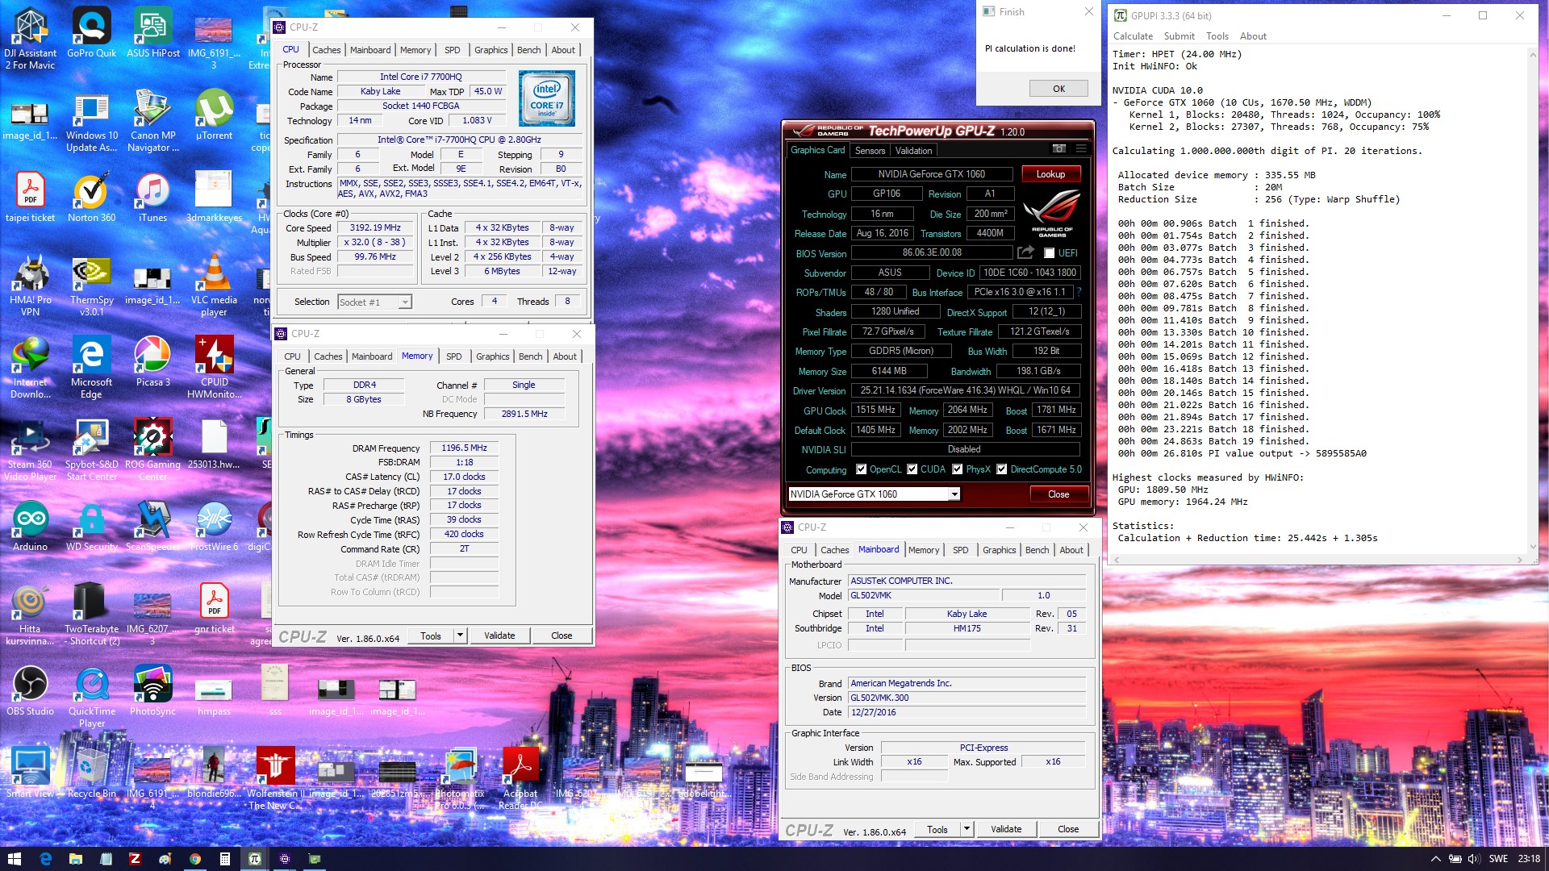Click the SWE input language indicator
Screen dimensions: 1549x871
coord(1499,859)
